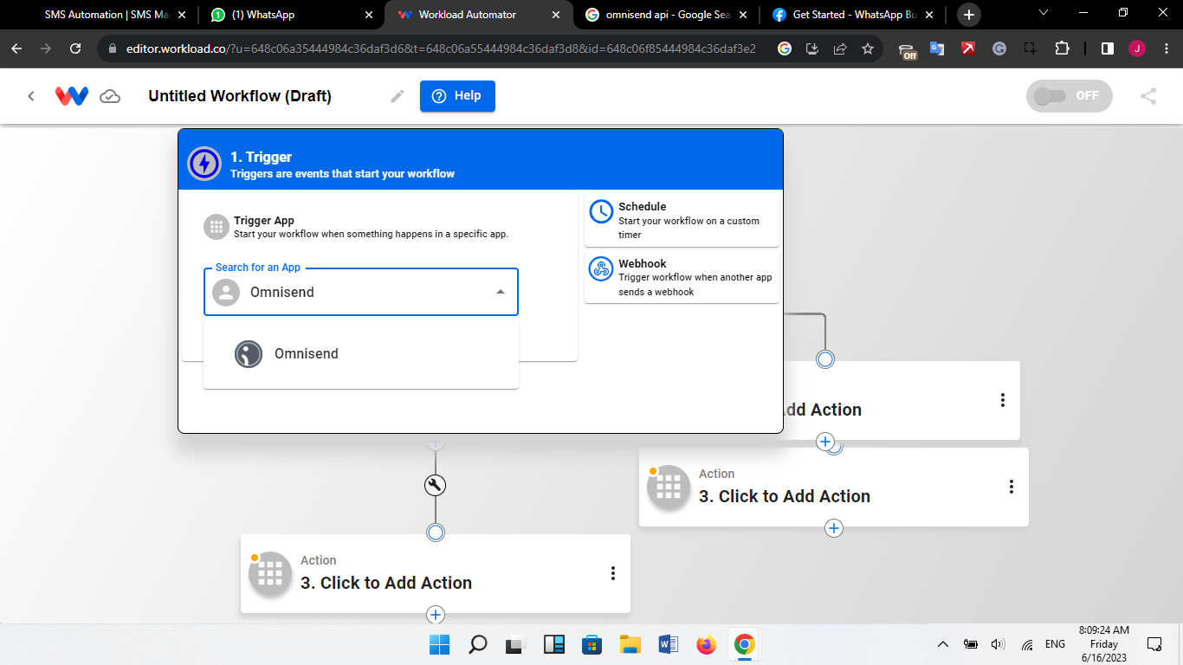Bookmark this page with star icon
1183x665 pixels.
868,48
